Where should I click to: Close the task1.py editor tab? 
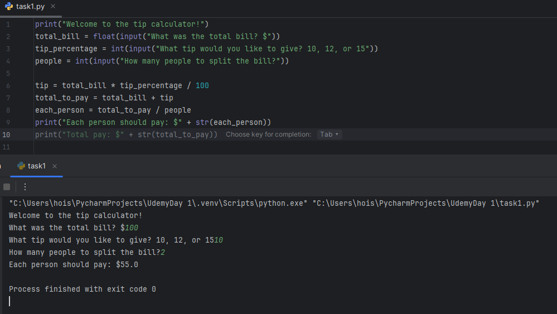pos(52,6)
